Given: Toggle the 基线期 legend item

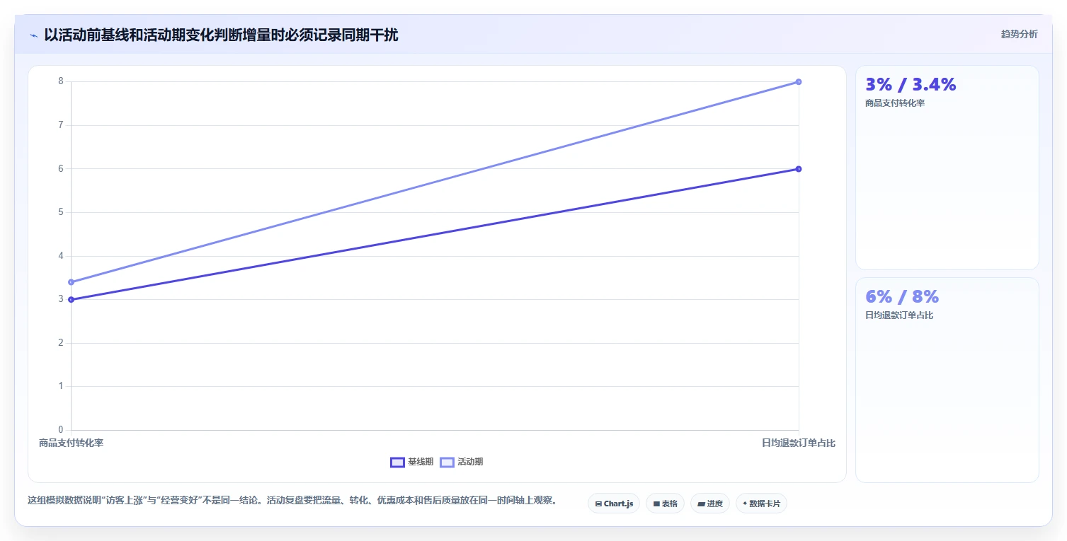Looking at the screenshot, I should click(x=412, y=462).
